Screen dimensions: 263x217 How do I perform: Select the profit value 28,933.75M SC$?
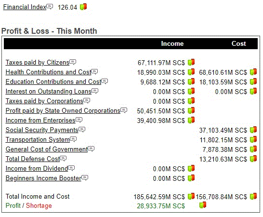pos(161,206)
